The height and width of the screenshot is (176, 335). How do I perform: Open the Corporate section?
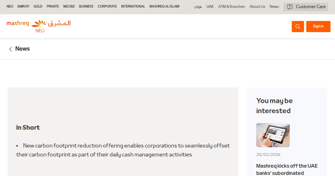click(x=107, y=6)
